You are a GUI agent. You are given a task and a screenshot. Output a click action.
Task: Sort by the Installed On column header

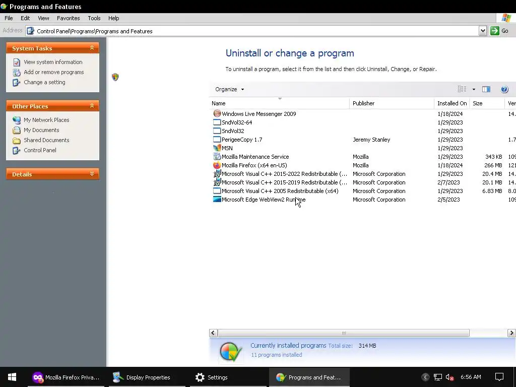pyautogui.click(x=452, y=103)
